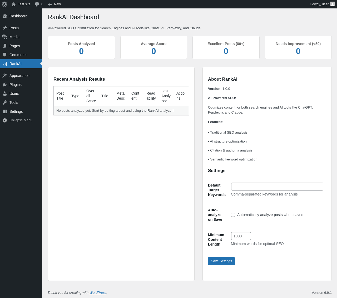Click the Tools wrench icon

tap(5, 102)
